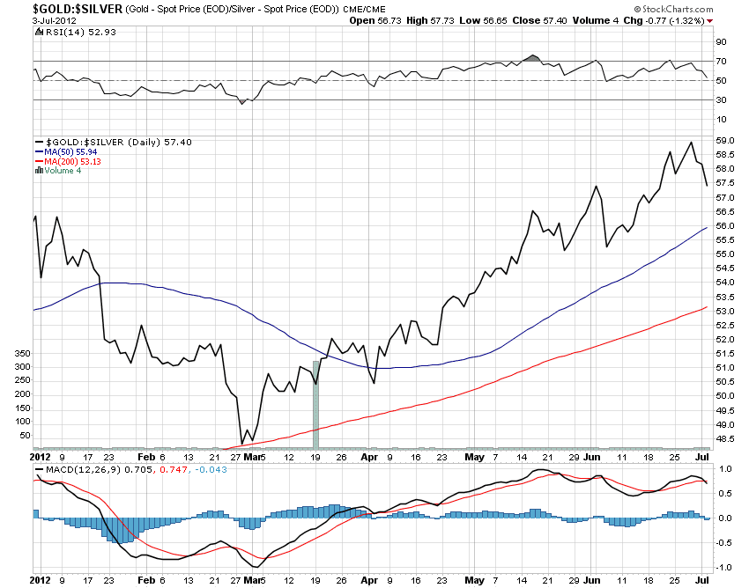Click the Open 56.73 value

tap(375, 20)
